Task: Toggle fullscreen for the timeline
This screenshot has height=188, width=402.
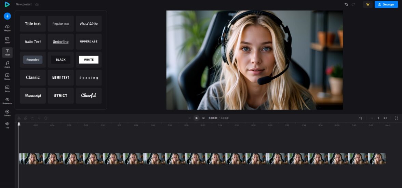Action: pyautogui.click(x=396, y=118)
